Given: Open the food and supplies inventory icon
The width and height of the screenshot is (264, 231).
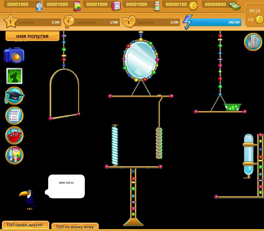Looking at the screenshot, I should pyautogui.click(x=14, y=155).
